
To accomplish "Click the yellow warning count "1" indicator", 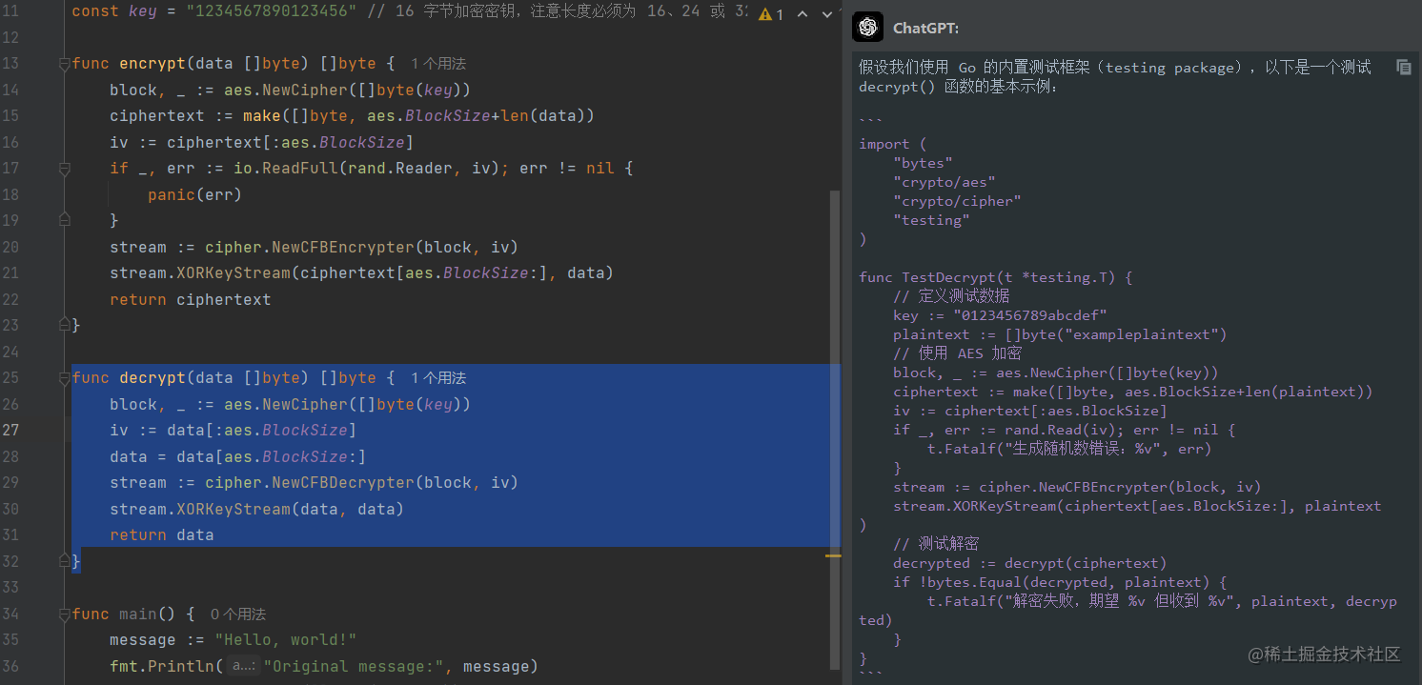I will point(779,12).
